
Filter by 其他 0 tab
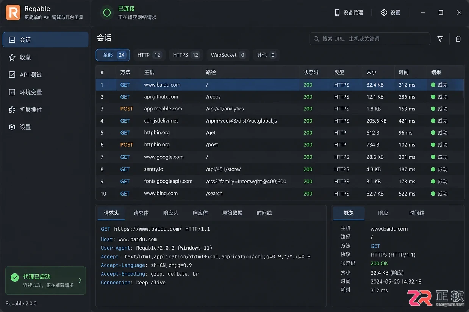(266, 55)
